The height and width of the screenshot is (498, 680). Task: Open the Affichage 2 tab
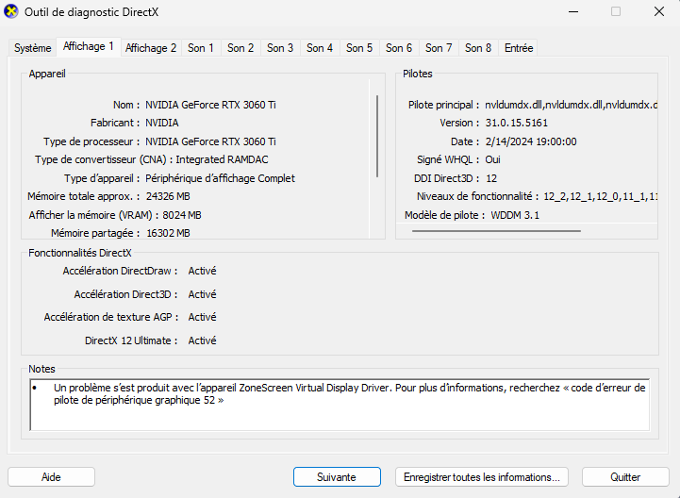(151, 48)
